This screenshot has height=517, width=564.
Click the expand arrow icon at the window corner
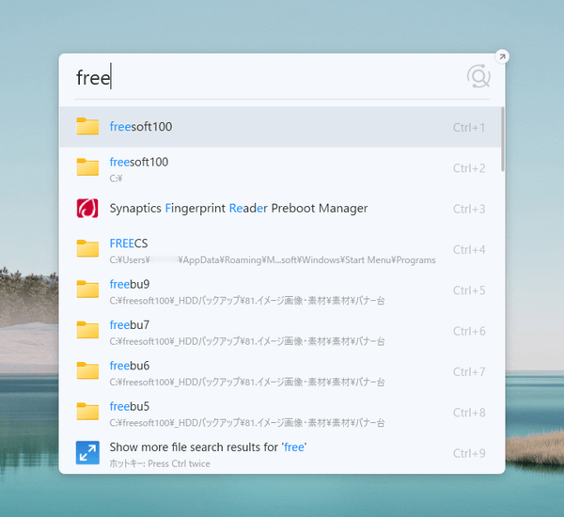coord(502,56)
